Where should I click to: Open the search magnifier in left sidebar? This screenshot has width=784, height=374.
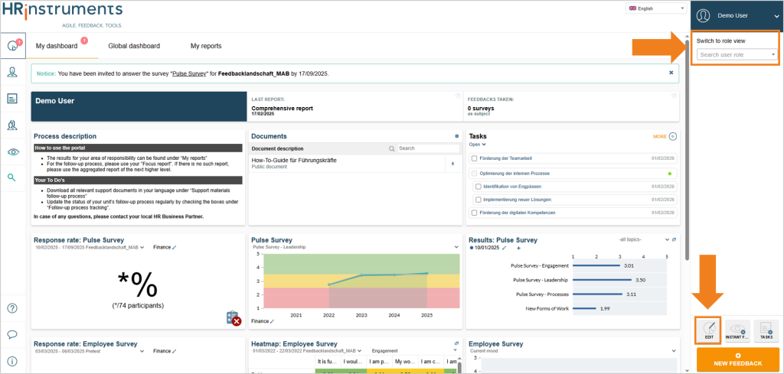[x=12, y=177]
